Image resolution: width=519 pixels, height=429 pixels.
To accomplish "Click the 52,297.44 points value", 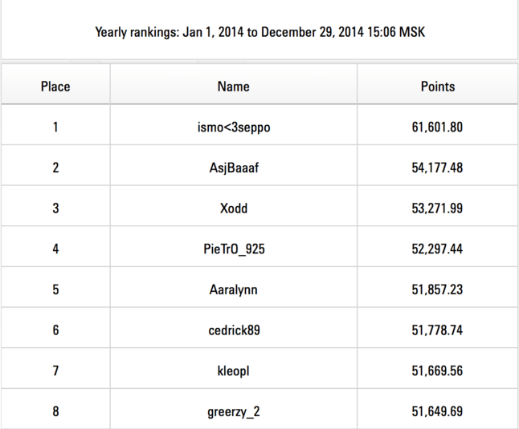I will tap(437, 249).
